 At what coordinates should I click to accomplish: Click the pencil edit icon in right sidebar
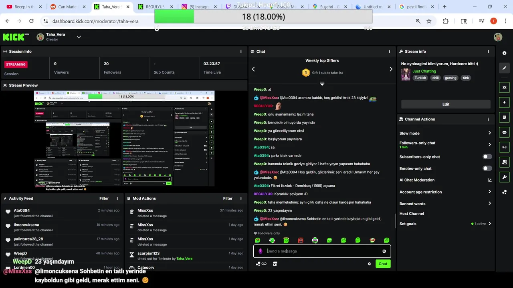point(504,68)
